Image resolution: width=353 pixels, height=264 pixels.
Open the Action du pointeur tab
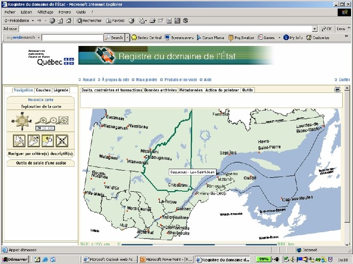pos(222,90)
